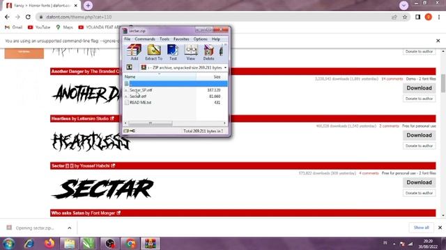The image size is (446, 250).
Task: Switch to WinRAR in the taskbar
Action: pos(151,244)
